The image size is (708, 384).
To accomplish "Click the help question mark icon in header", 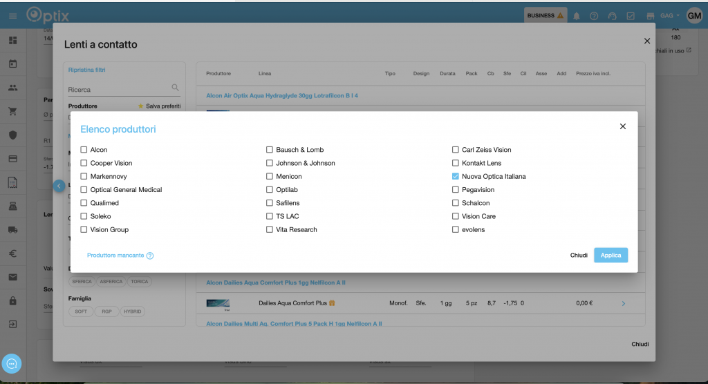I will click(x=594, y=16).
